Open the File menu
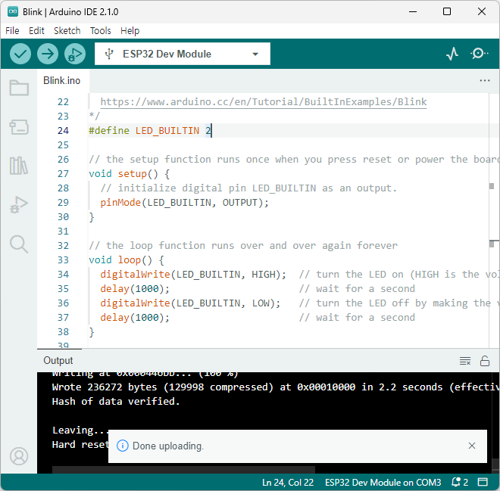This screenshot has height=491, width=500. tap(12, 30)
